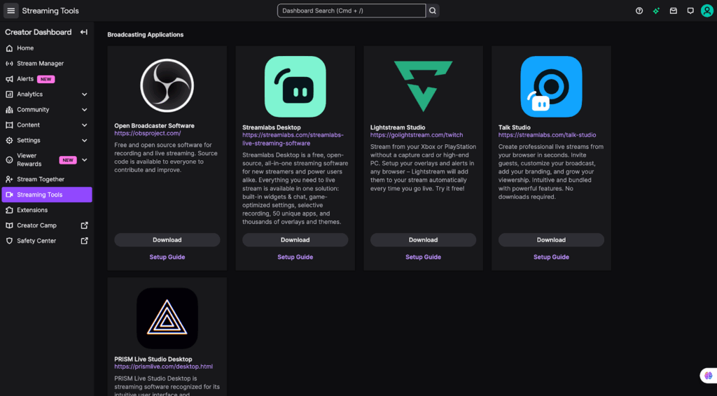717x396 pixels.
Task: Focus the Dashboard Search field
Action: pos(351,11)
